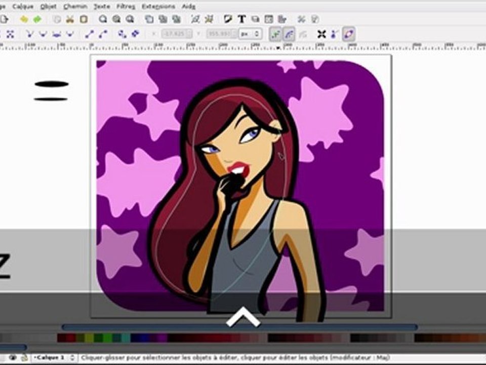Make selected nodes symmetric icon
The image size is (486, 365).
tap(56, 34)
